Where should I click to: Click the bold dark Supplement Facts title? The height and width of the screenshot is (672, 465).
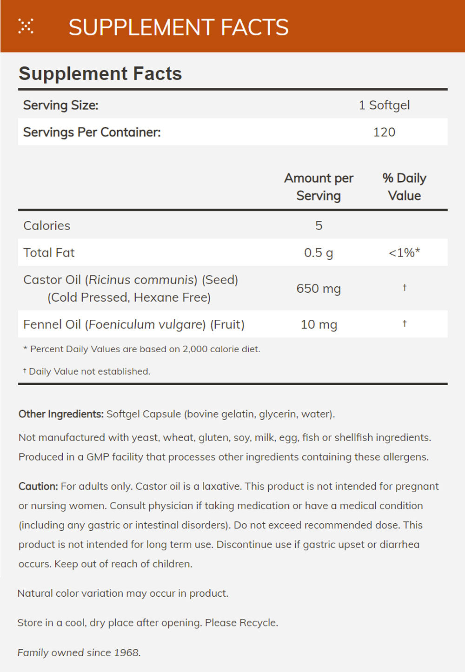pyautogui.click(x=100, y=73)
